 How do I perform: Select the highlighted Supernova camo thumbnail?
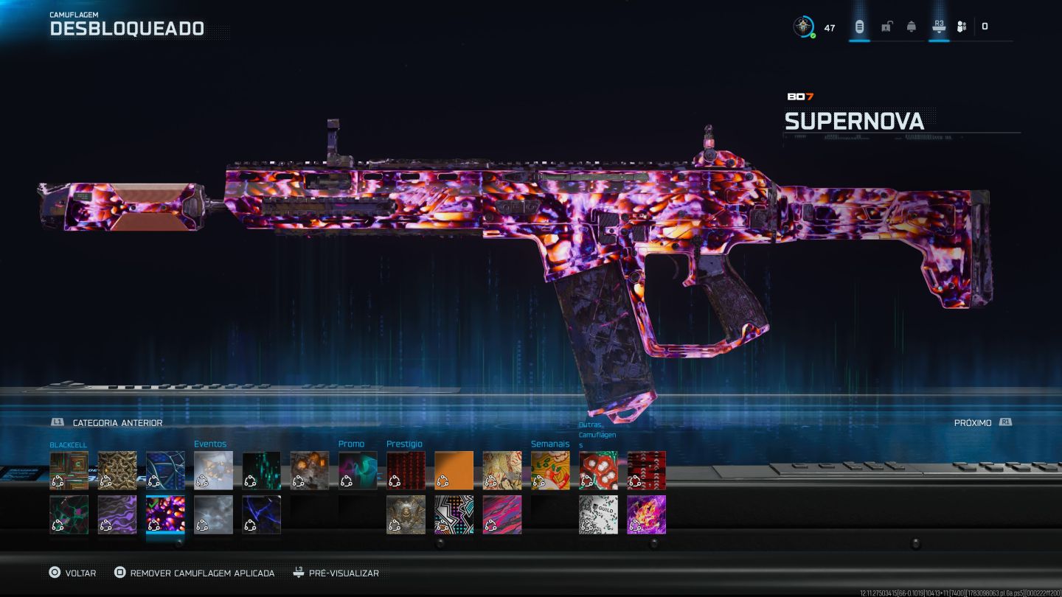pos(165,514)
